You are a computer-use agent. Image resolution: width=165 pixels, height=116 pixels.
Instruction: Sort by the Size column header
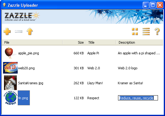tap(74, 42)
